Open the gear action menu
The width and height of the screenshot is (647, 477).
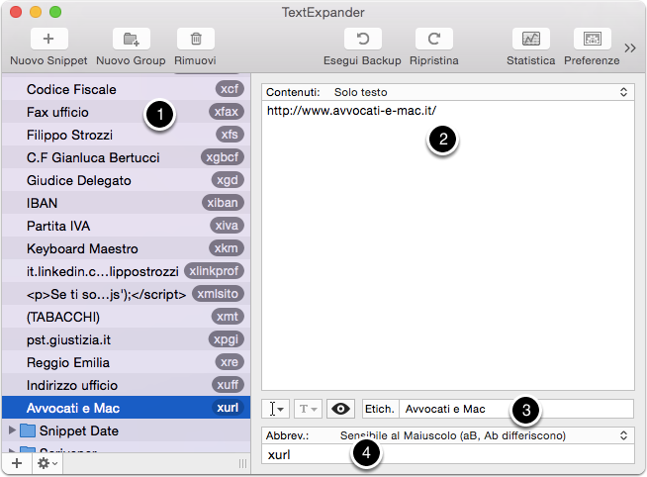[47, 463]
